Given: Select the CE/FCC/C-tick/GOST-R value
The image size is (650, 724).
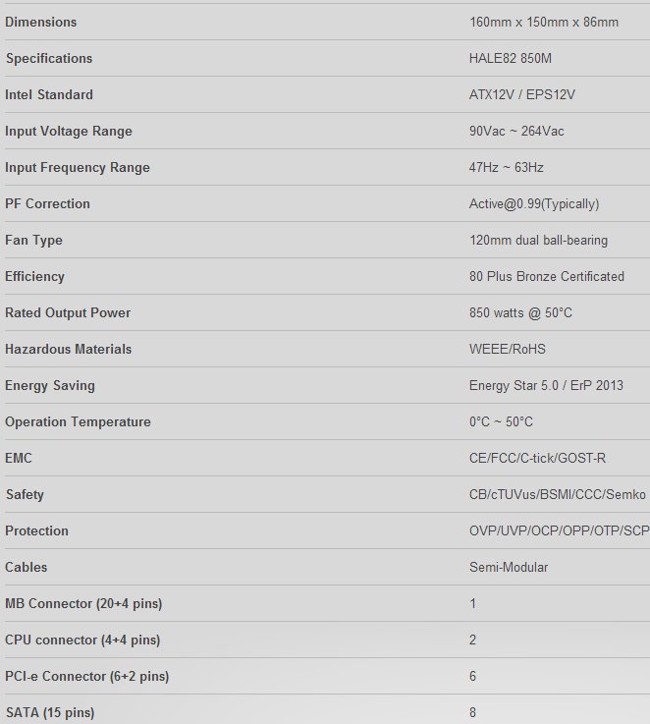Looking at the screenshot, I should [x=537, y=459].
